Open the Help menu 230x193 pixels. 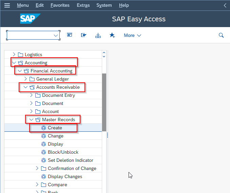coord(124,5)
